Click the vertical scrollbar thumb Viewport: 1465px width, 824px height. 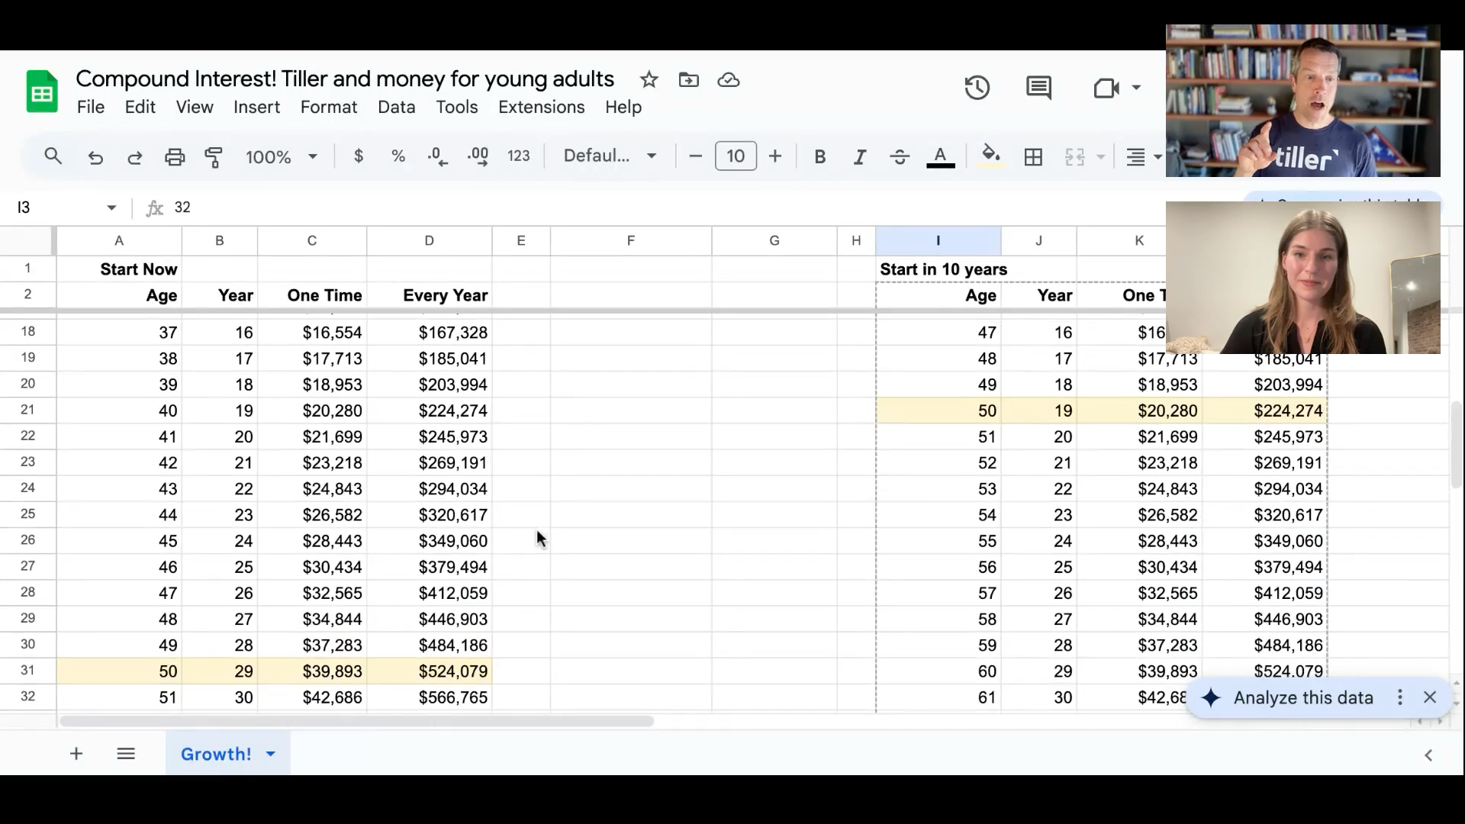(x=1457, y=444)
